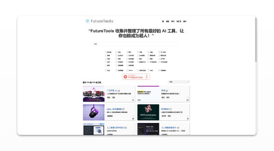Viewport: 274px width, 151px height.
Task: Open external link icon beside 人工智能数据助手
Action: (178, 128)
